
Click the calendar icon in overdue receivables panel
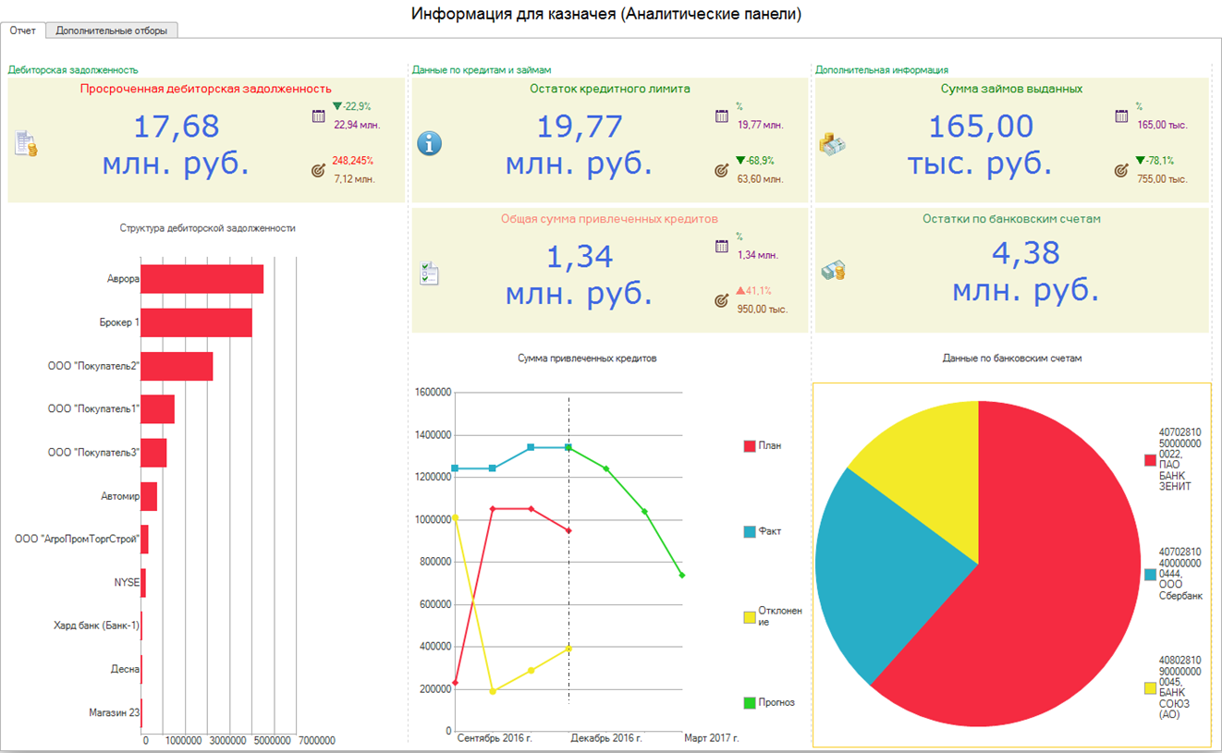pos(319,116)
